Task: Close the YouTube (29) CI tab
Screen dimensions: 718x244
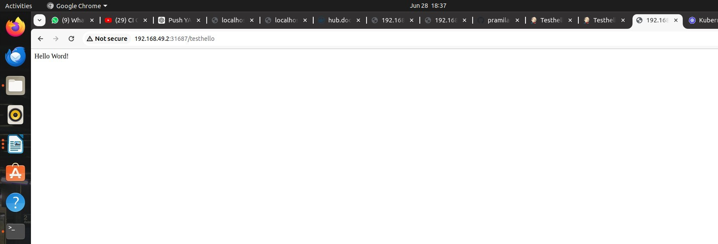Action: pyautogui.click(x=145, y=20)
